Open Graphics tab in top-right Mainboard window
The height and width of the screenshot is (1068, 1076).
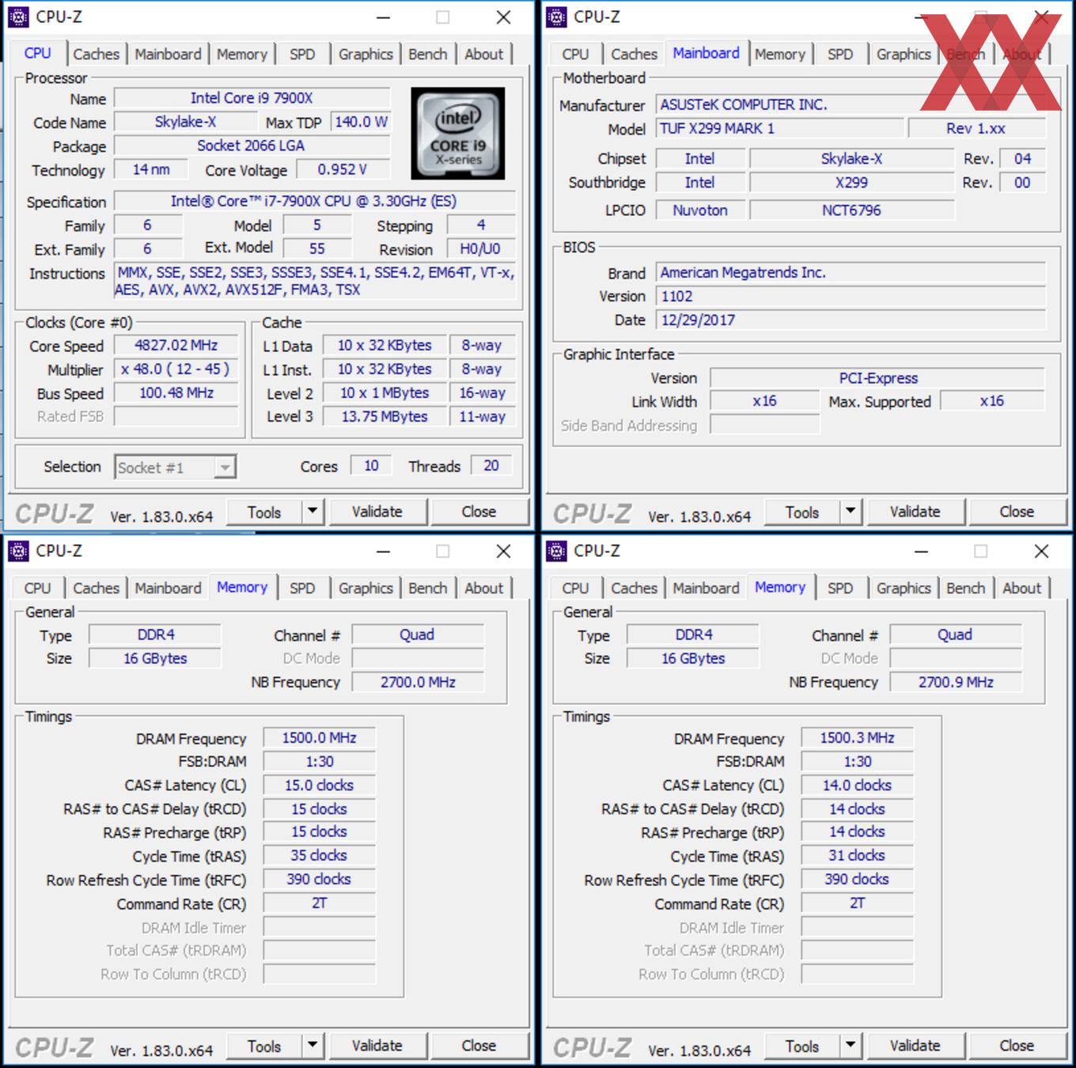[x=904, y=54]
